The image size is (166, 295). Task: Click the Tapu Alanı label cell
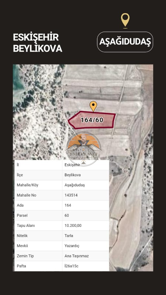tap(38, 226)
